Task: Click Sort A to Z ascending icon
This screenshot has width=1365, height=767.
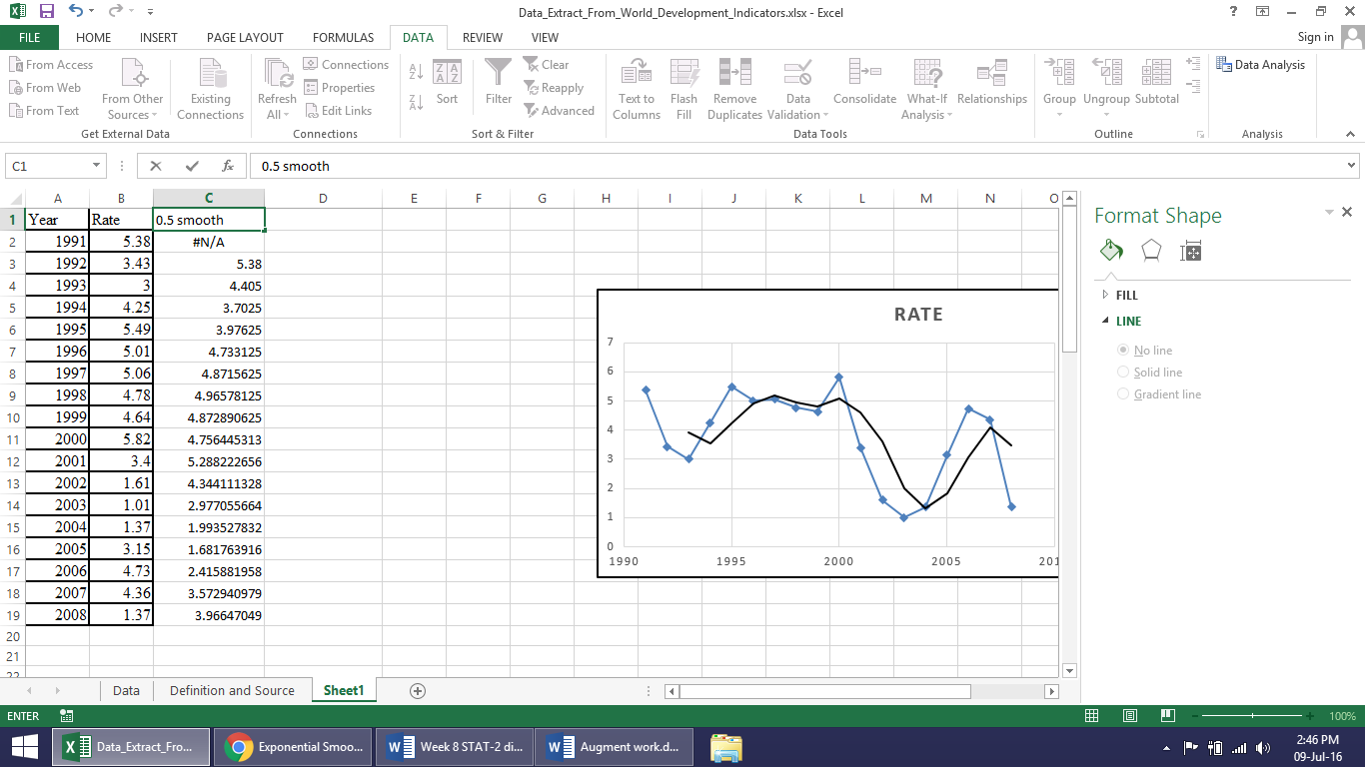Action: point(417,72)
